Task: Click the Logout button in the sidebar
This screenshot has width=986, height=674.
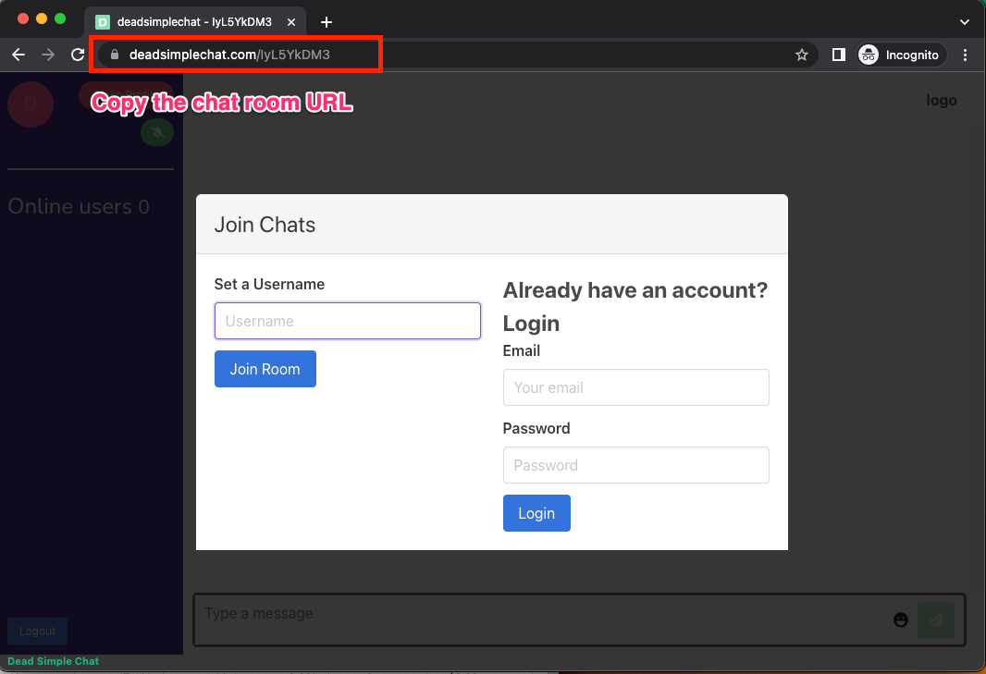Action: tap(37, 631)
